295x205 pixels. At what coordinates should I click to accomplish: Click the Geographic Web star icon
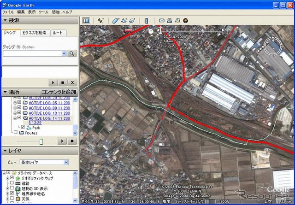click(x=18, y=178)
